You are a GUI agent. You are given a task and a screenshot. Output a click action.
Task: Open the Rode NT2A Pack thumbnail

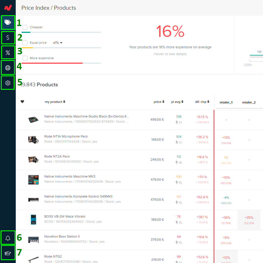point(33,160)
